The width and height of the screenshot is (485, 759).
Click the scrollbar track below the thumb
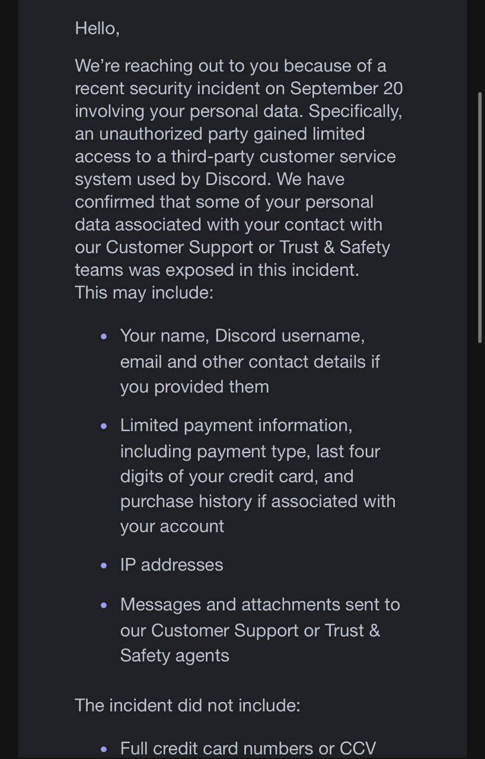point(480,534)
